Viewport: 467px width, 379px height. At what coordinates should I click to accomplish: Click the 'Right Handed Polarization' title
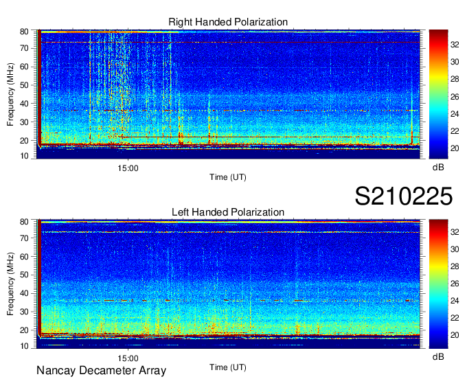[x=228, y=22]
